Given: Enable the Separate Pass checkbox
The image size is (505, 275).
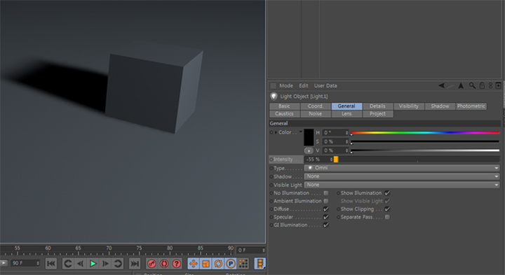Looking at the screenshot, I should click(x=387, y=217).
